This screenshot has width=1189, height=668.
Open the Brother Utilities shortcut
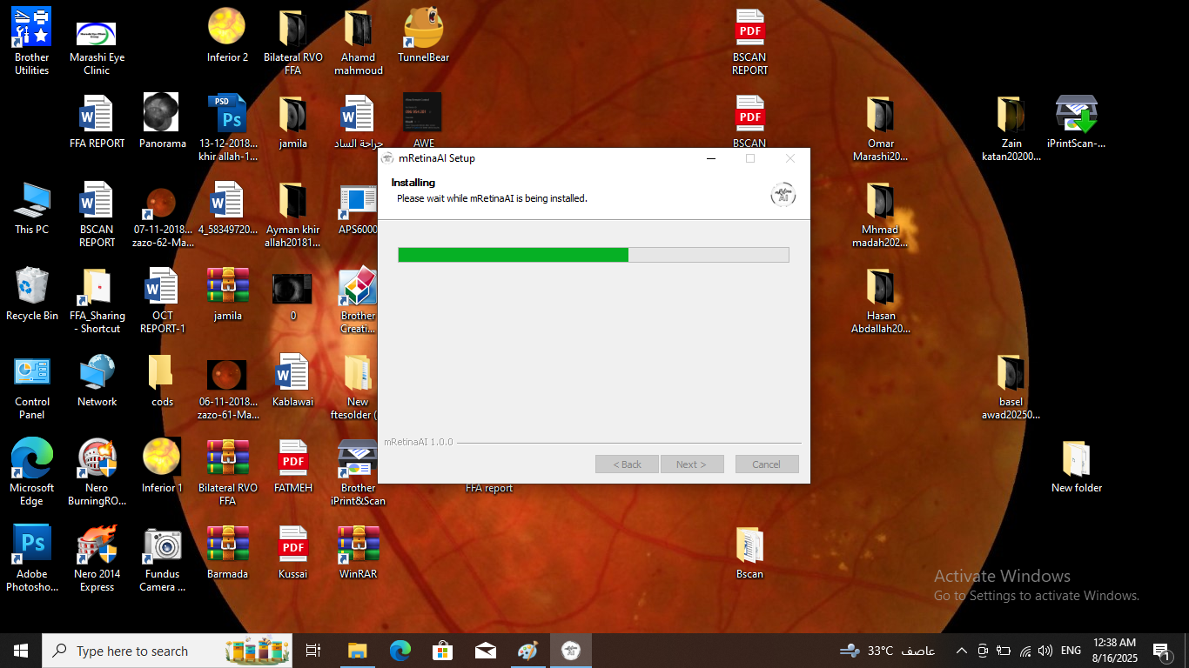tap(32, 29)
